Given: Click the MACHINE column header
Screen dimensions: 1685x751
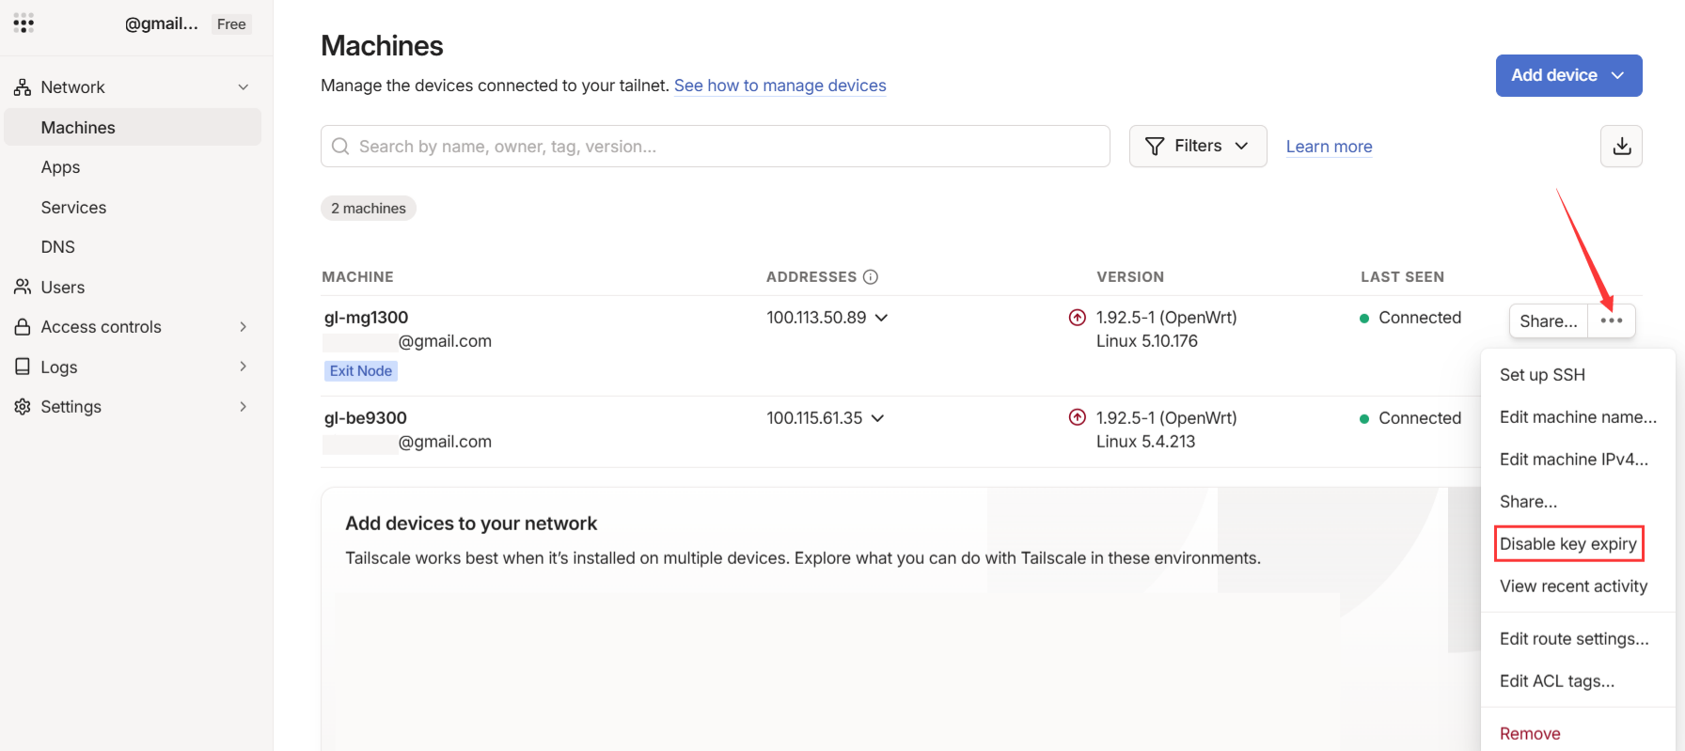Looking at the screenshot, I should 357,277.
